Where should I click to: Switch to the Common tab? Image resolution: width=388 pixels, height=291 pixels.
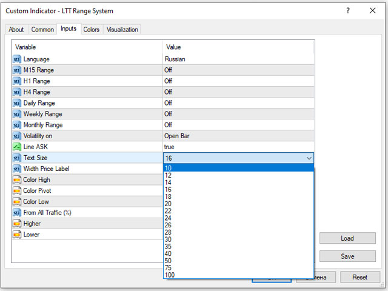(x=42, y=30)
